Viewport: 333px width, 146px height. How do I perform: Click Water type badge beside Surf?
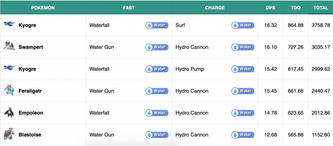click(x=243, y=25)
